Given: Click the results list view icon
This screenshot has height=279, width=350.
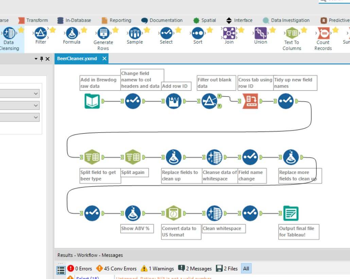Looking at the screenshot, I should tap(61, 270).
